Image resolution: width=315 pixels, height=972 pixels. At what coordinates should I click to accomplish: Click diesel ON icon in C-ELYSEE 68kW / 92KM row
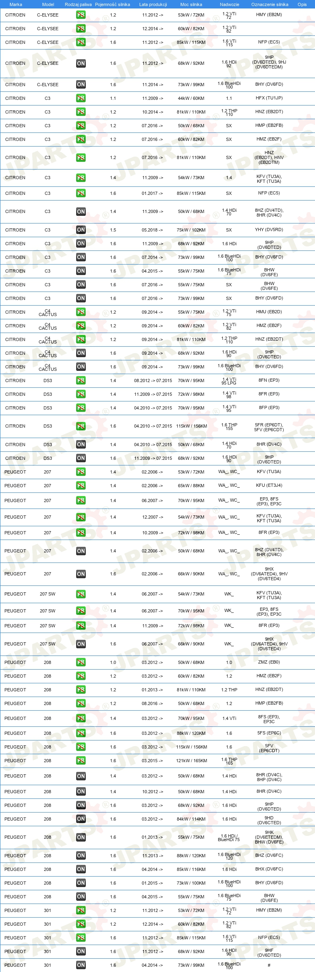click(x=81, y=63)
